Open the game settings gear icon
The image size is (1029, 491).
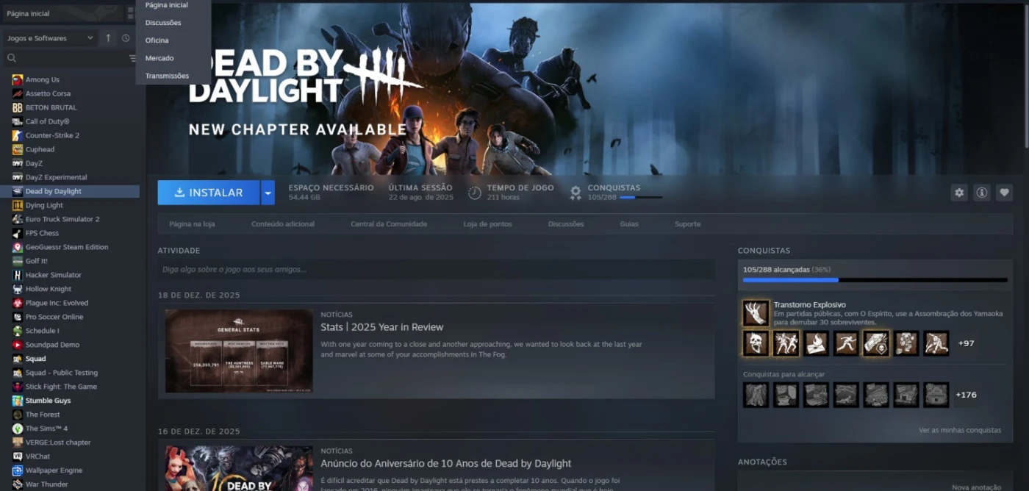959,193
